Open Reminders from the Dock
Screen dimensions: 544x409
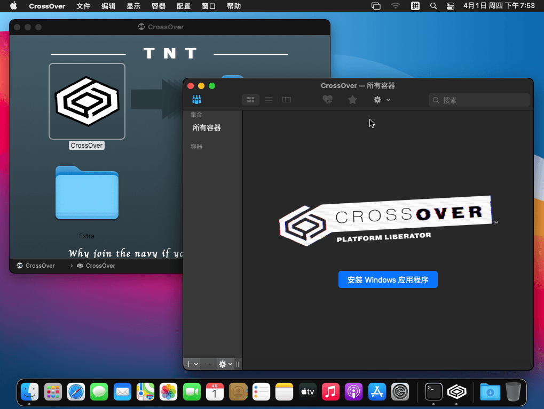pos(261,392)
